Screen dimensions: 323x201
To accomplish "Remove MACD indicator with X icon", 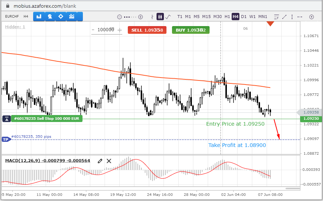I will coord(109,161).
